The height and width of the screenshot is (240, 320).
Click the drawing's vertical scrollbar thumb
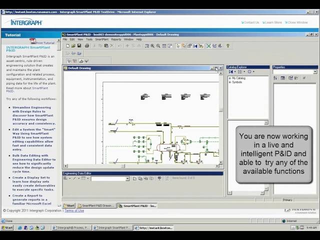[221, 110]
